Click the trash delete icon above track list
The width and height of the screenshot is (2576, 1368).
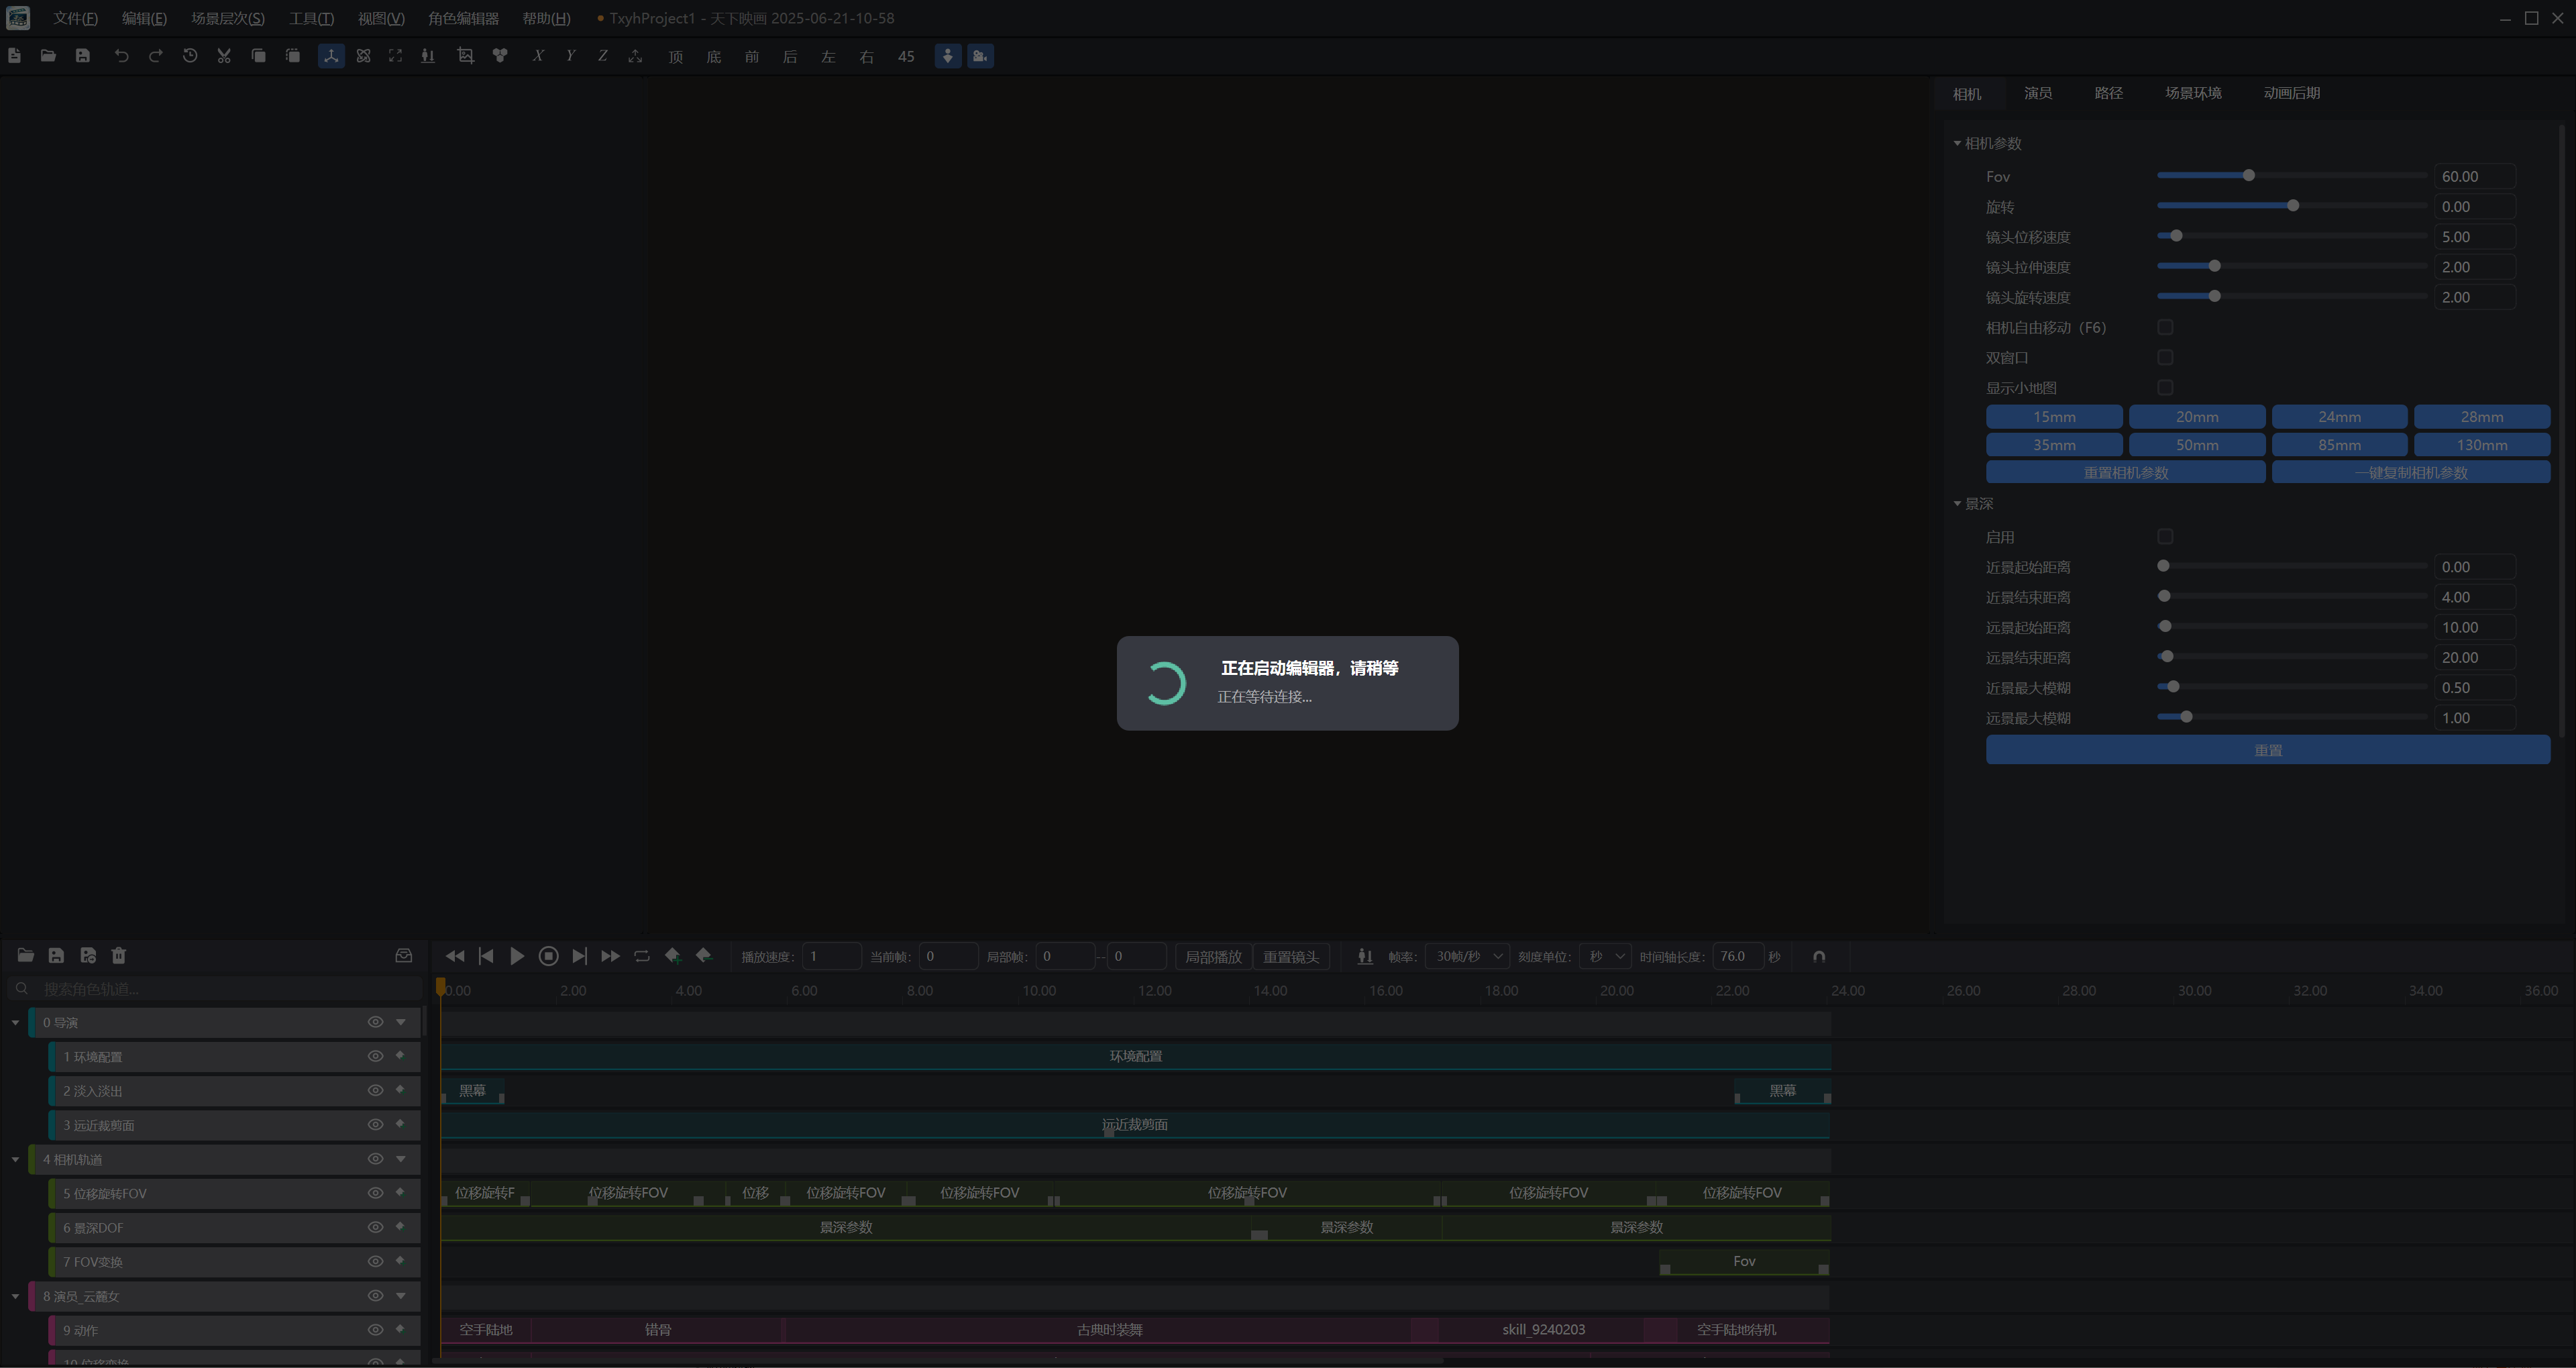(x=119, y=955)
